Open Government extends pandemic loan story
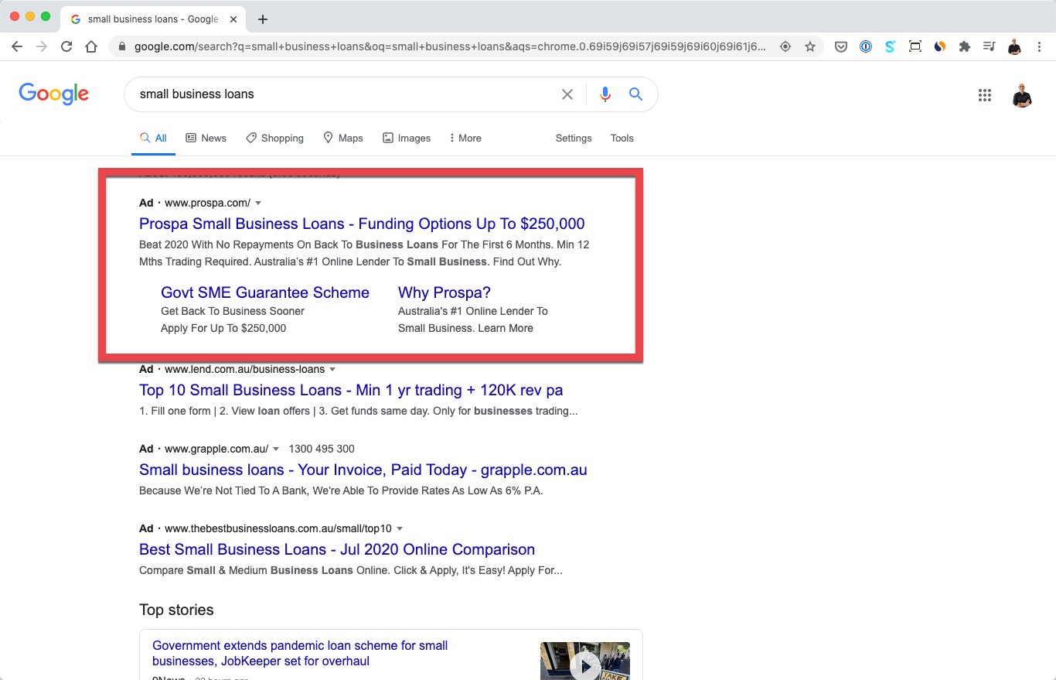The image size is (1056, 680). 300,653
